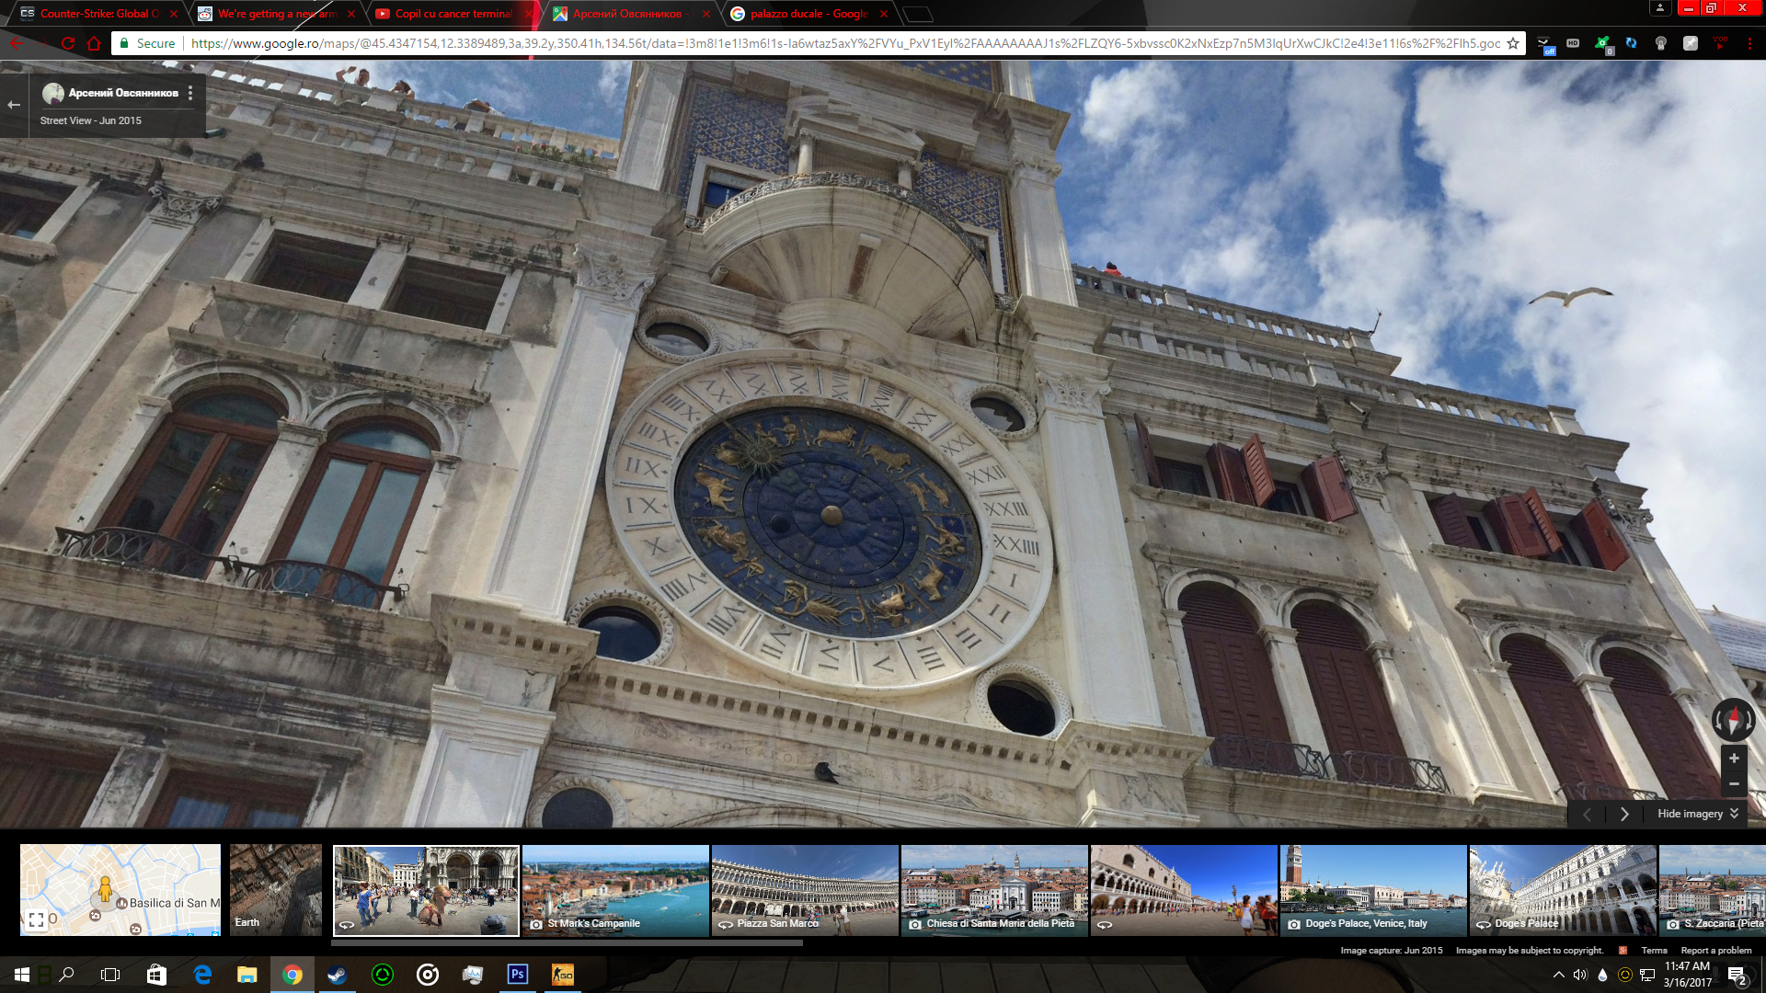Collapse the strip with Hide imagery
This screenshot has width=1766, height=993.
tap(1697, 814)
